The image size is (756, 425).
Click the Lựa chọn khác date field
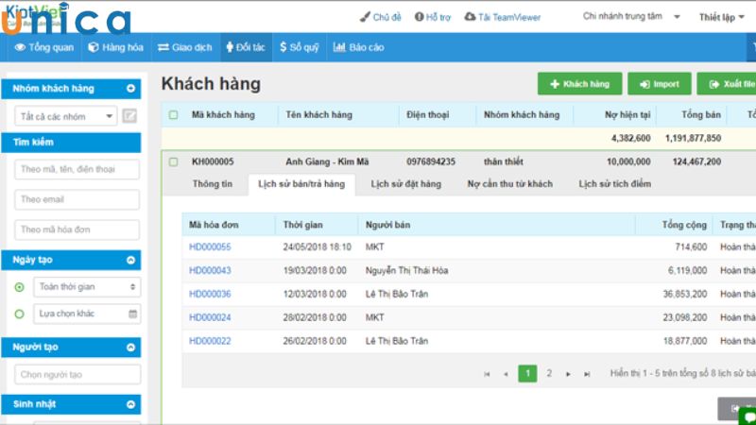click(x=87, y=314)
